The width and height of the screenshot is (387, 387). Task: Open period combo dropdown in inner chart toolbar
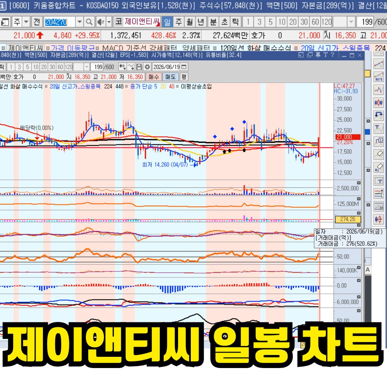[86, 67]
